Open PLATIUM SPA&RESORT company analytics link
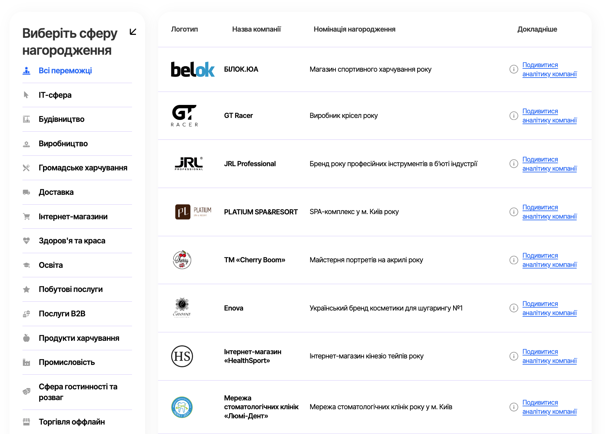Viewport: 607px width, 434px height. pos(549,212)
